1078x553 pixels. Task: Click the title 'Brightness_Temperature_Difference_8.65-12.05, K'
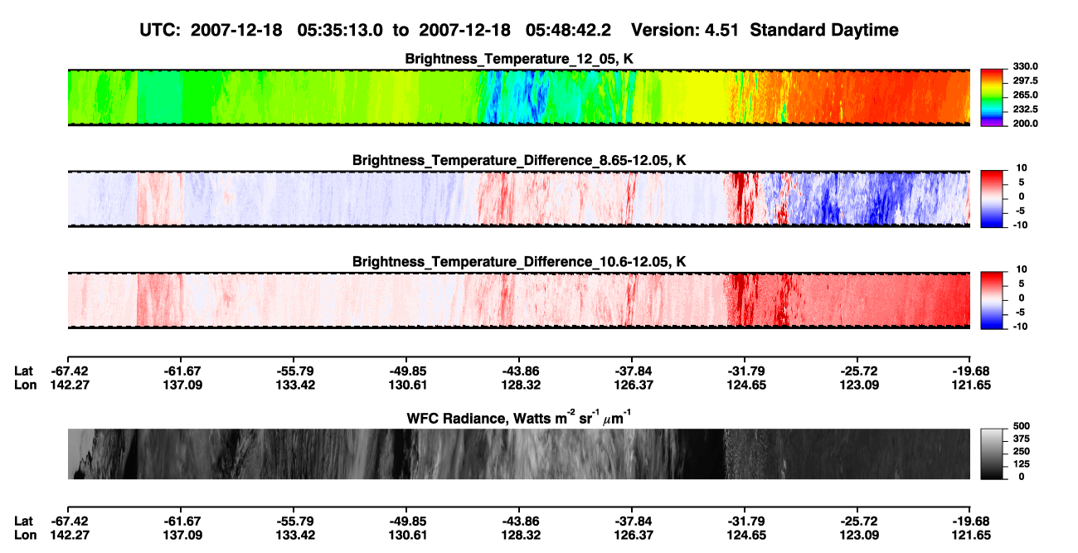(x=519, y=160)
